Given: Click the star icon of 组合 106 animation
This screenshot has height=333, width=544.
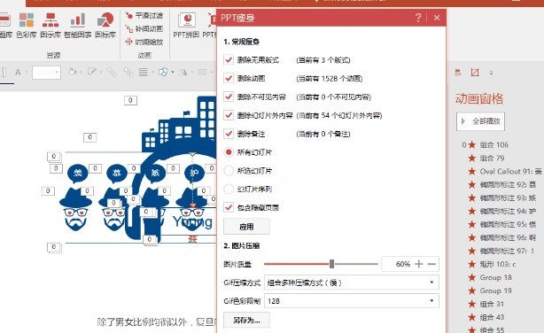Looking at the screenshot, I should click(x=472, y=144).
